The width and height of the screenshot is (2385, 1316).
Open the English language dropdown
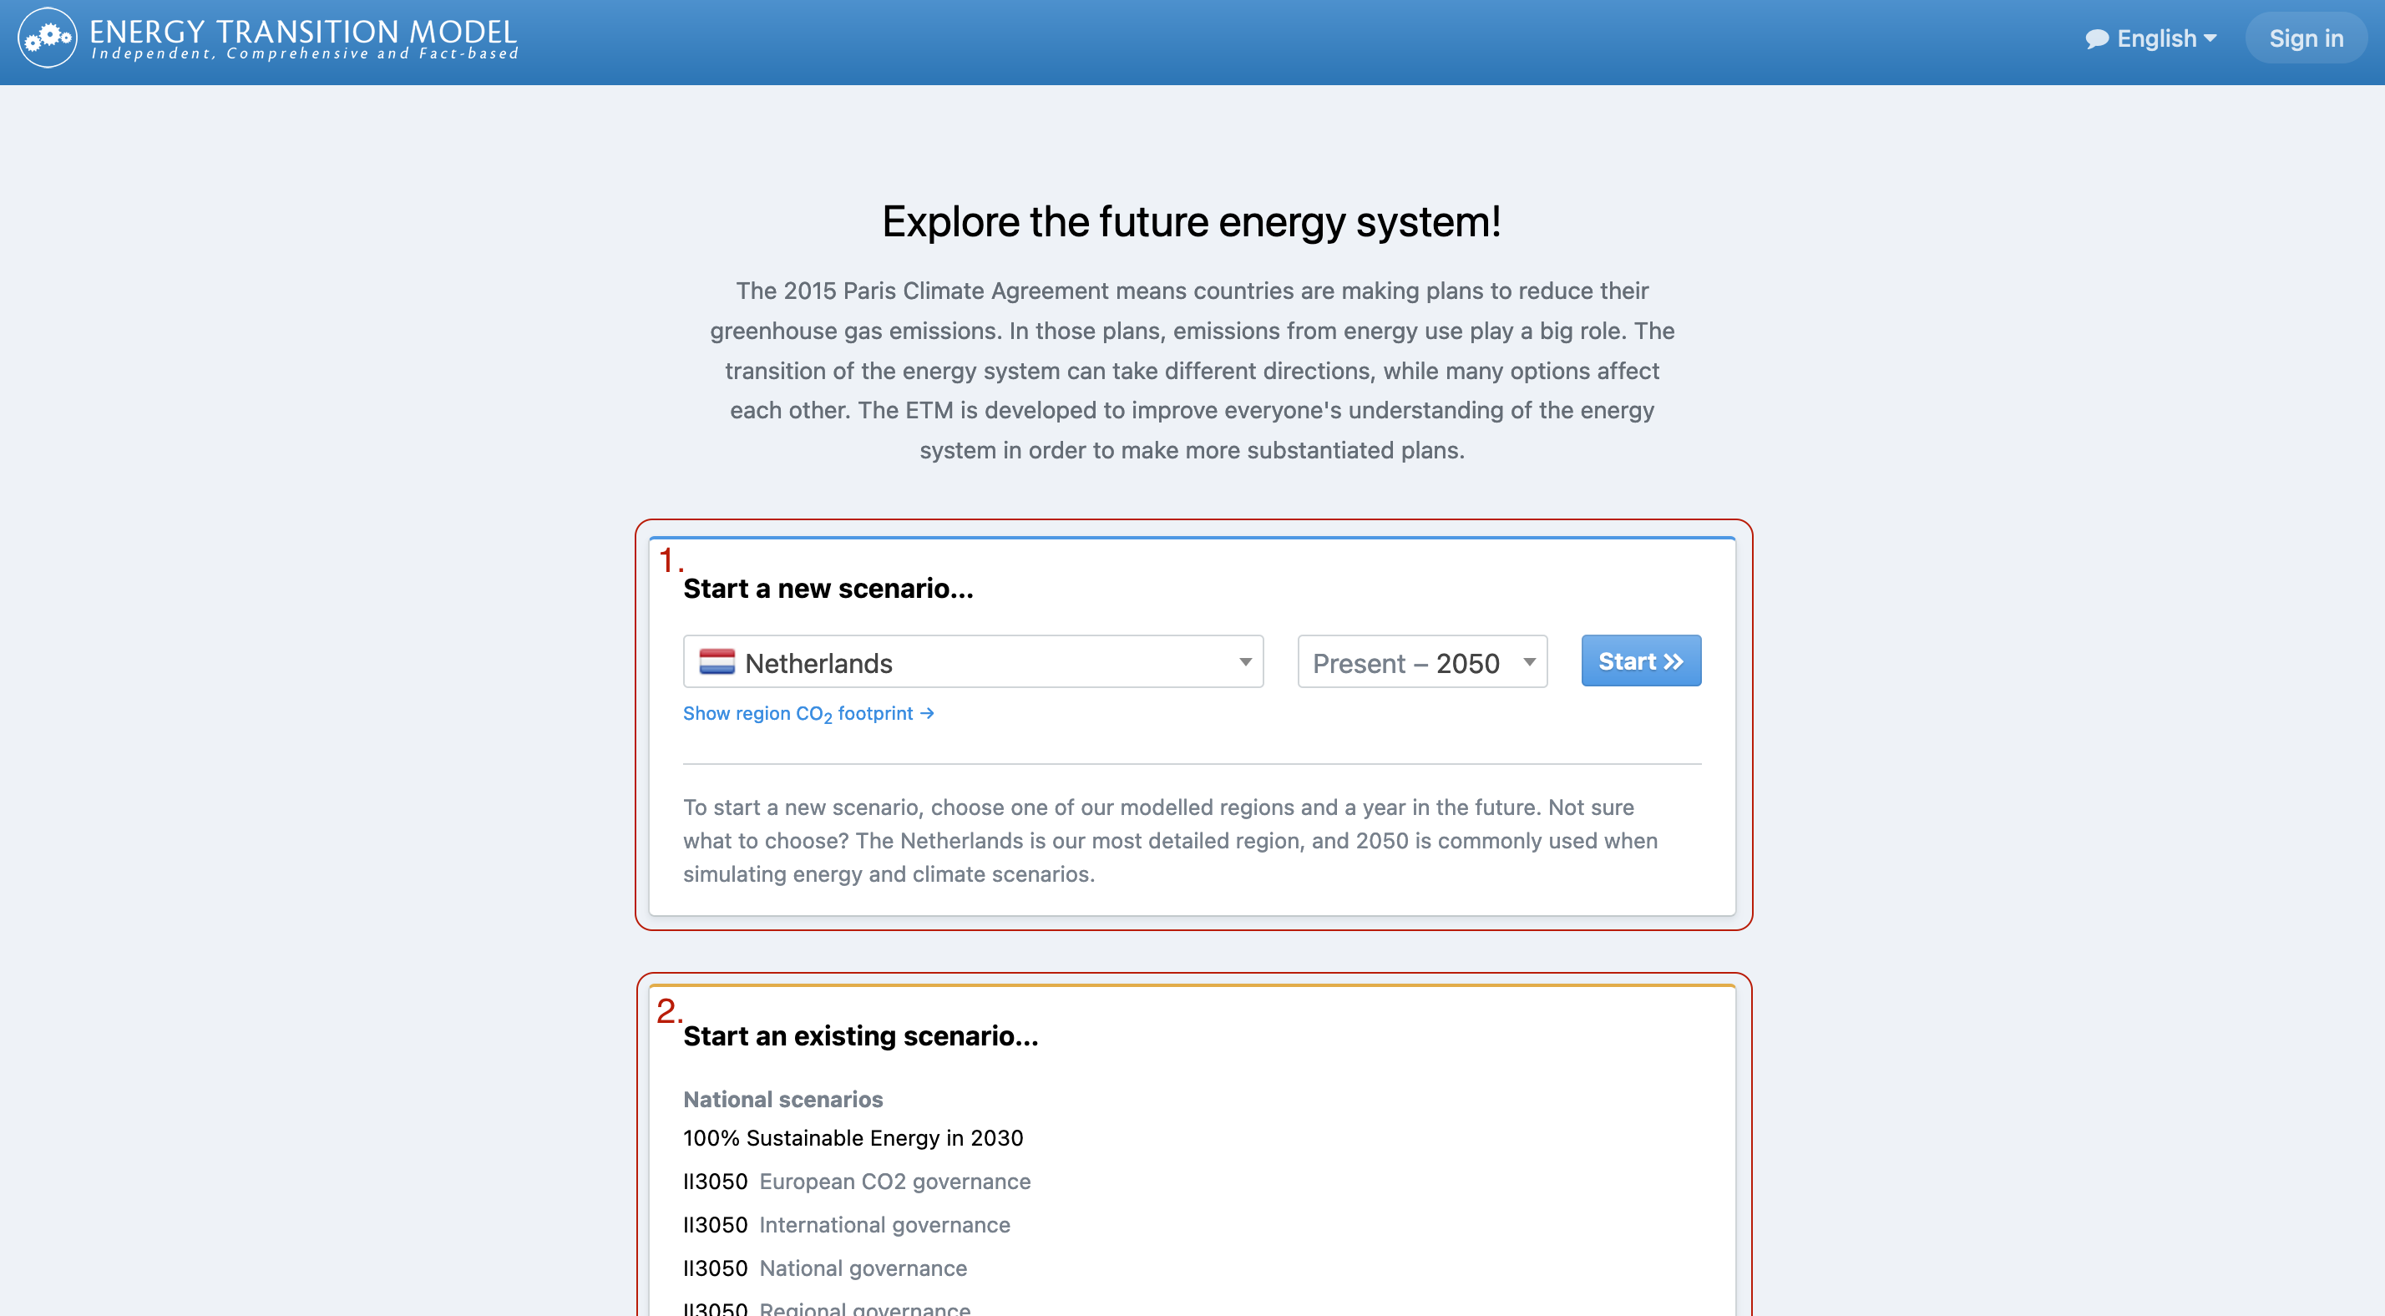[2152, 39]
